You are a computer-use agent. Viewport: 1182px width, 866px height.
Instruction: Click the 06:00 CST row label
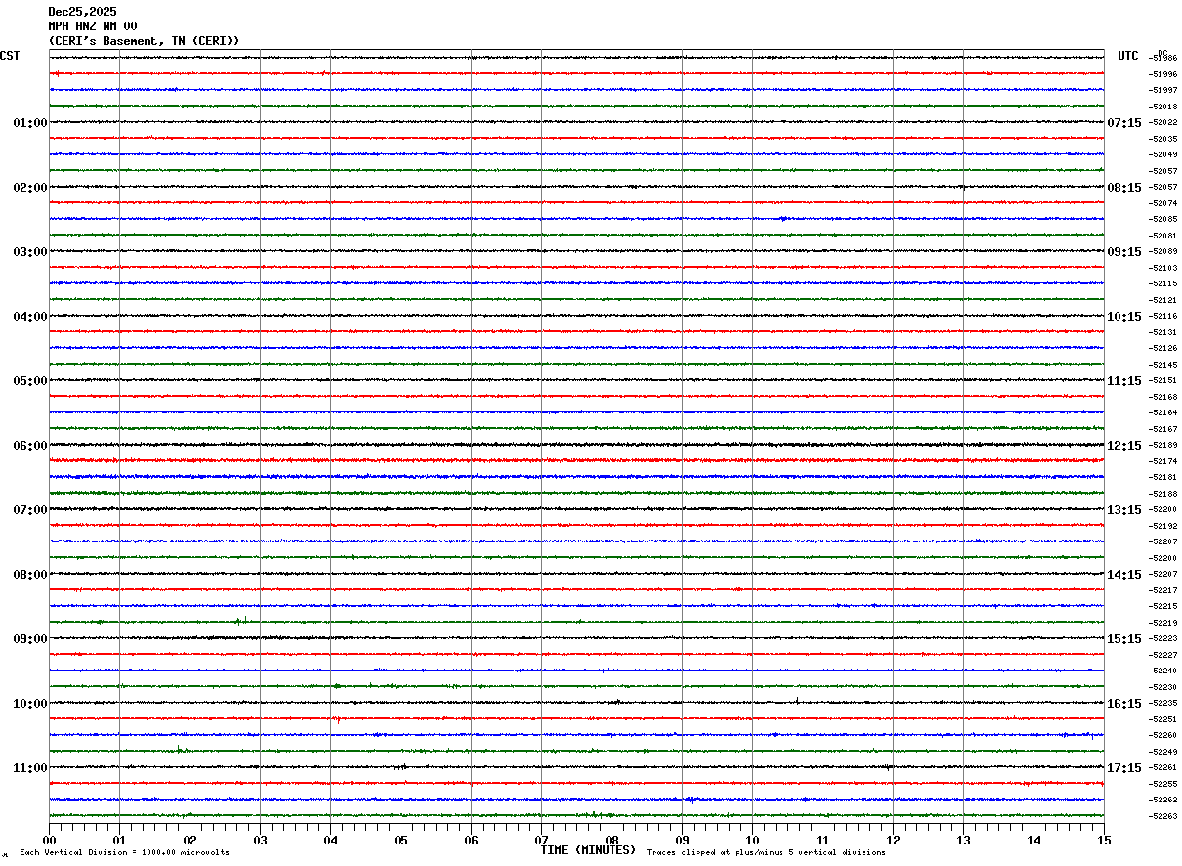coord(30,446)
